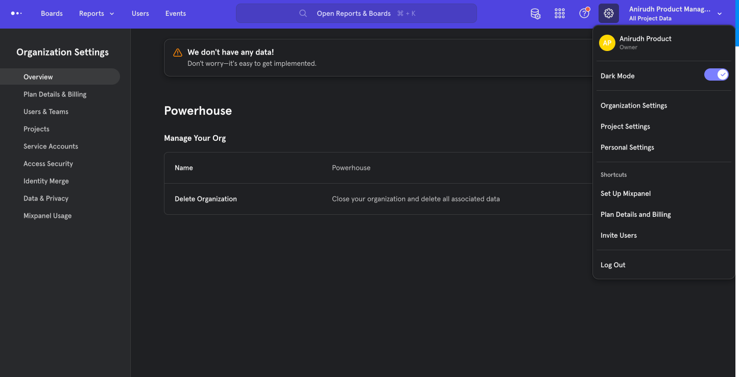The image size is (739, 377).
Task: Click the Shortcuts section label
Action: (x=613, y=174)
